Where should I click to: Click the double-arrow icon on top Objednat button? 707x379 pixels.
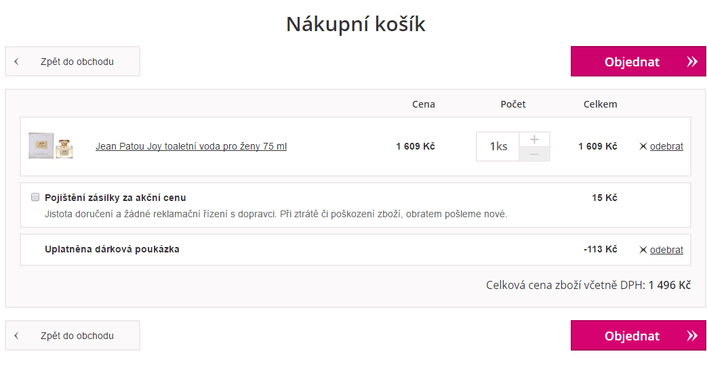pyautogui.click(x=692, y=62)
